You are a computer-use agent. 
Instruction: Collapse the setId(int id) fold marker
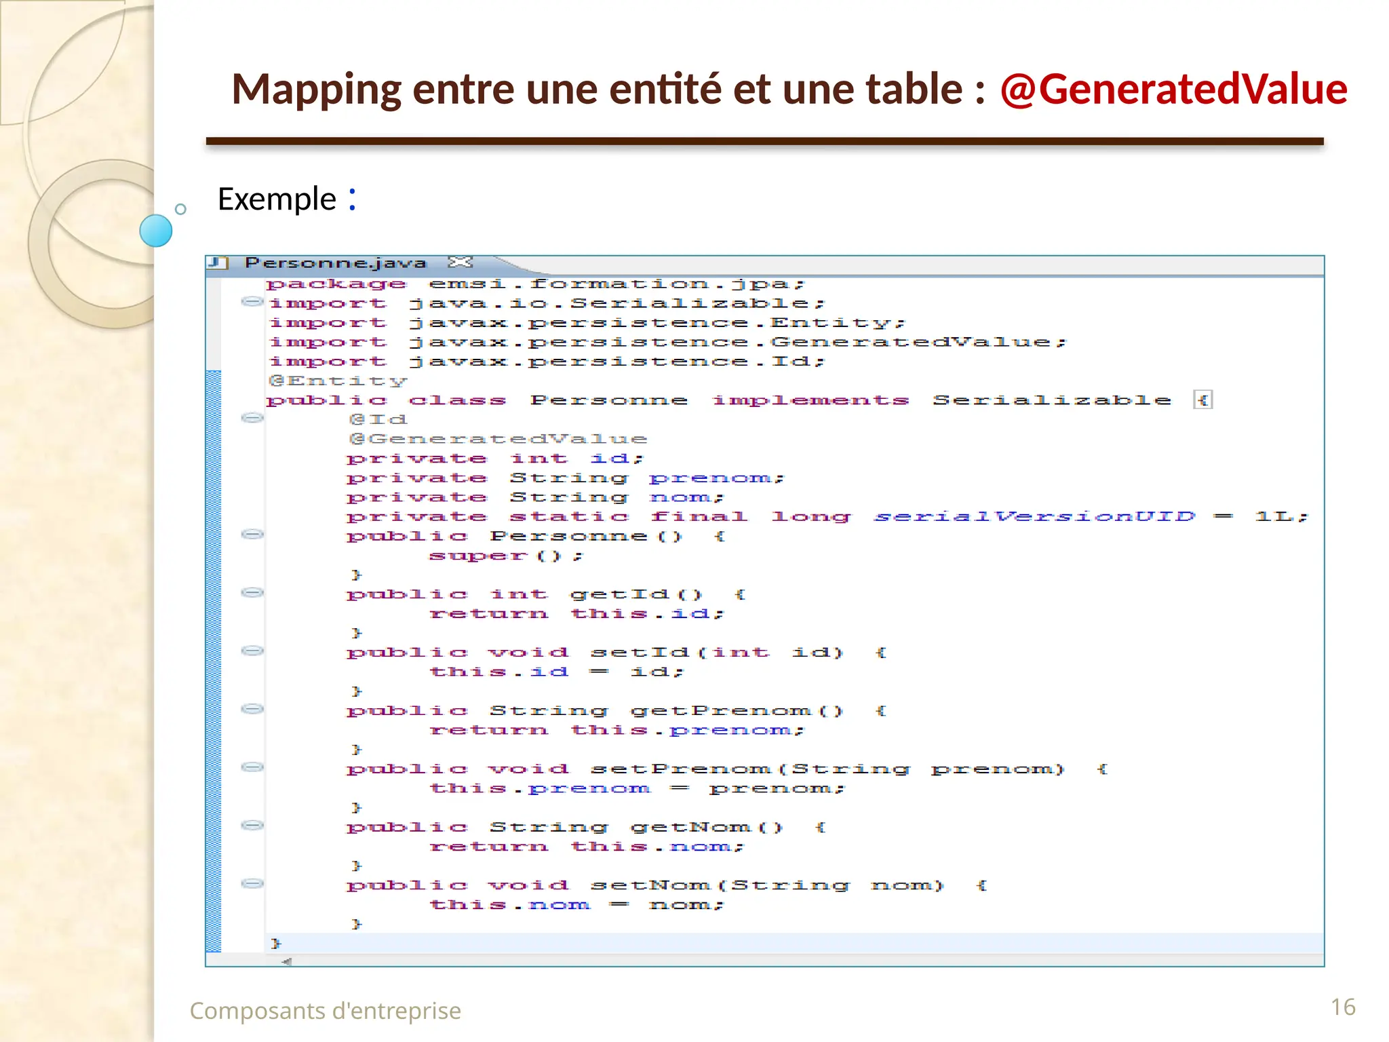point(252,651)
